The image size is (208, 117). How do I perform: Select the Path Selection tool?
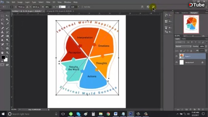tap(2, 48)
